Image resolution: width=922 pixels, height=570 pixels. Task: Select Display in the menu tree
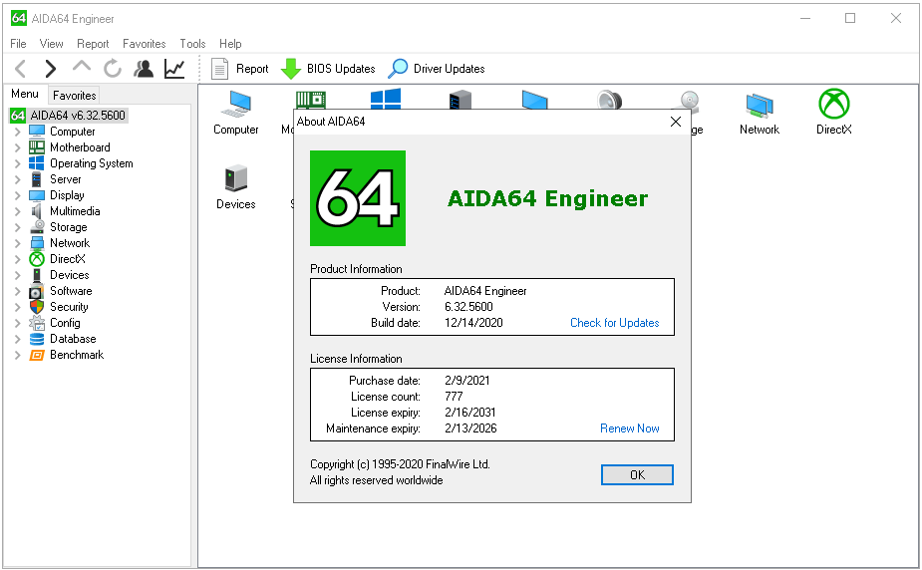[x=67, y=195]
